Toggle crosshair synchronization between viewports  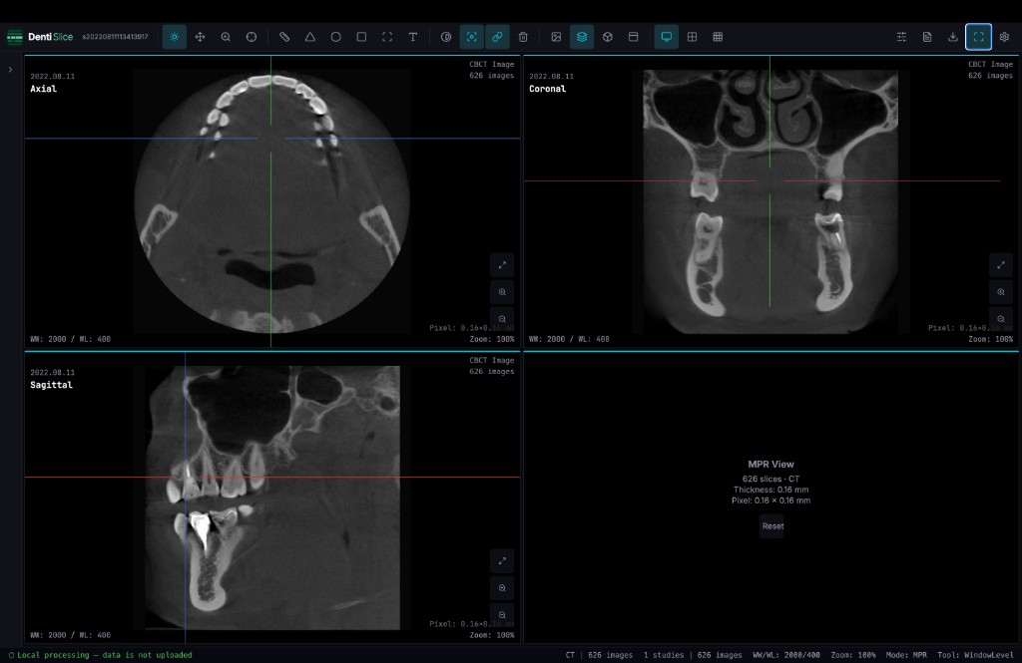471,37
